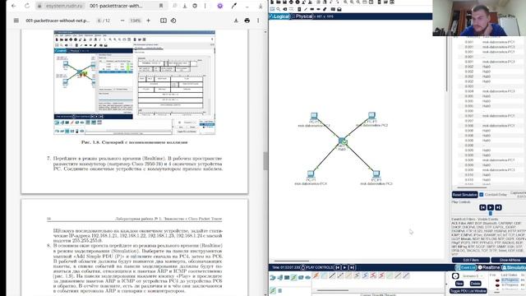Viewport: 526px width, 296px height.
Task: Open PDF viewer more options
Action: click(x=258, y=21)
